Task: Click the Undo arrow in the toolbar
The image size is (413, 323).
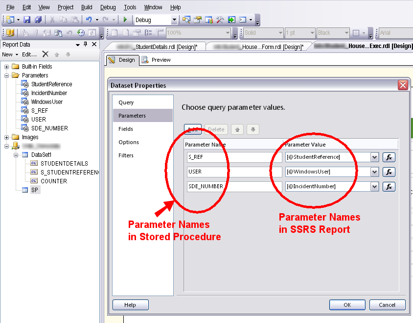Action: [89, 20]
